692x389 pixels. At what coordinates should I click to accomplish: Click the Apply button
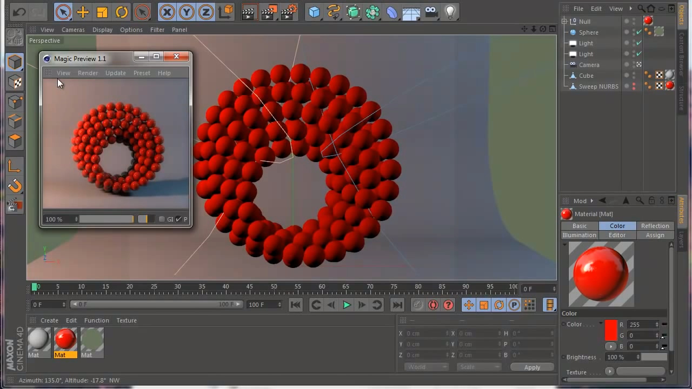[x=532, y=367]
